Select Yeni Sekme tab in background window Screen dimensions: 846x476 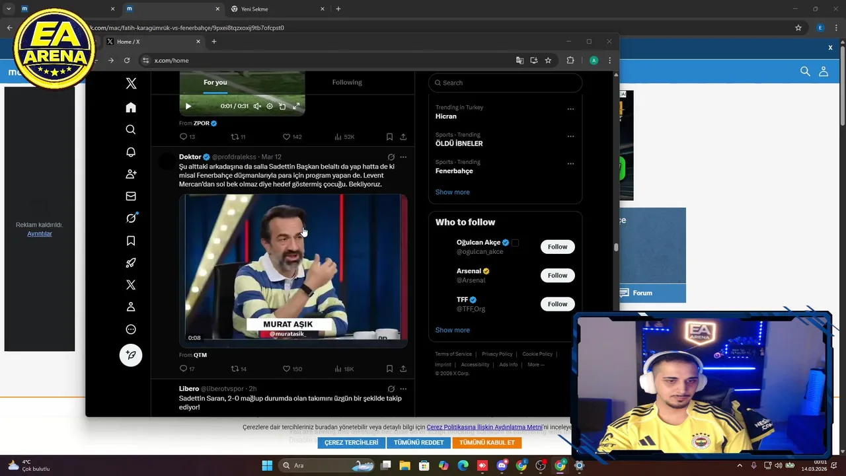(x=278, y=9)
